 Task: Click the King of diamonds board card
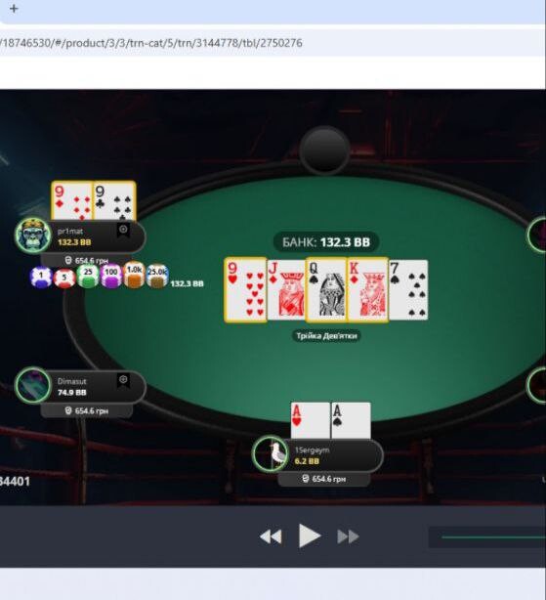(x=367, y=289)
